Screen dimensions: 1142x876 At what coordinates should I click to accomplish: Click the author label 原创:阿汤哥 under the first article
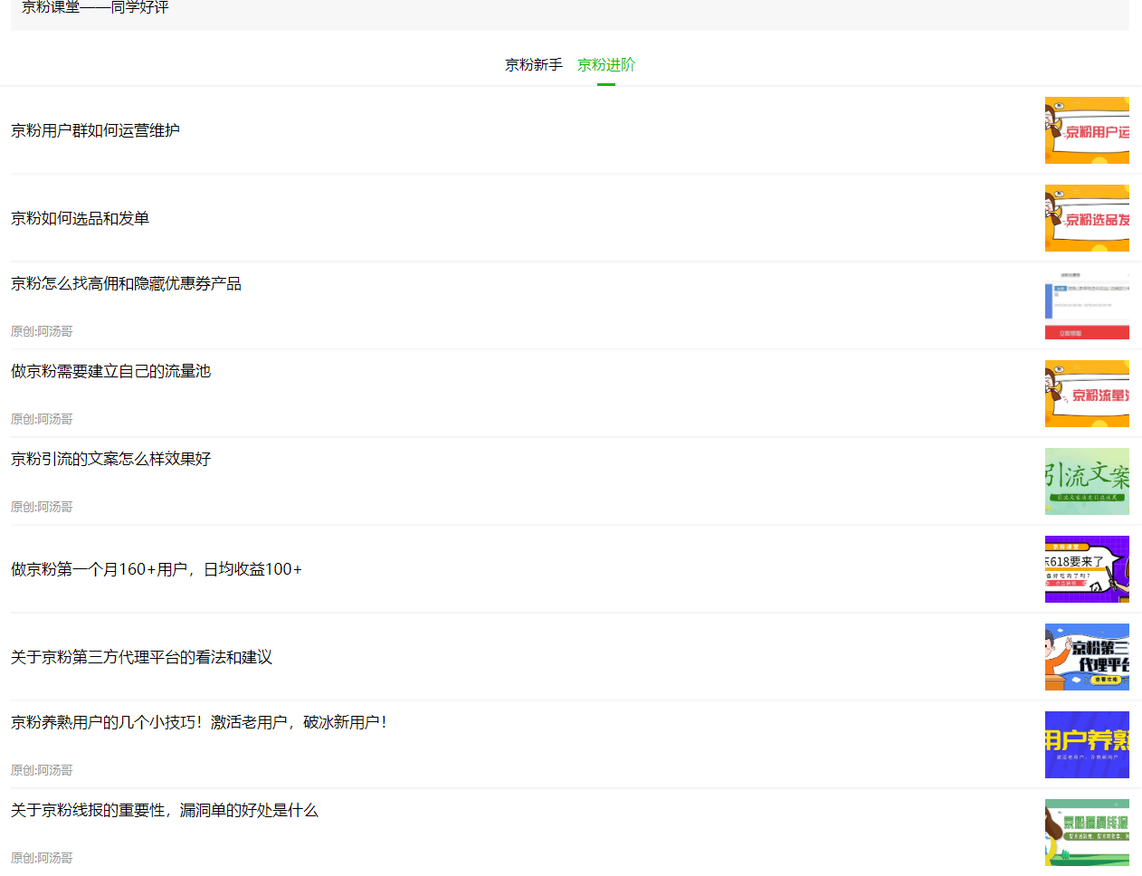point(42,330)
